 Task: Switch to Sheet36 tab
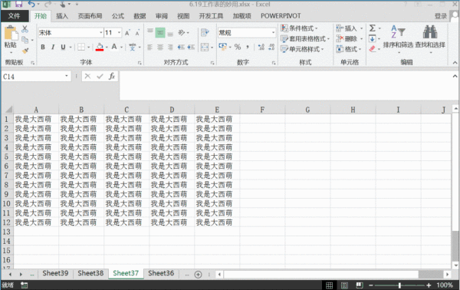click(161, 273)
